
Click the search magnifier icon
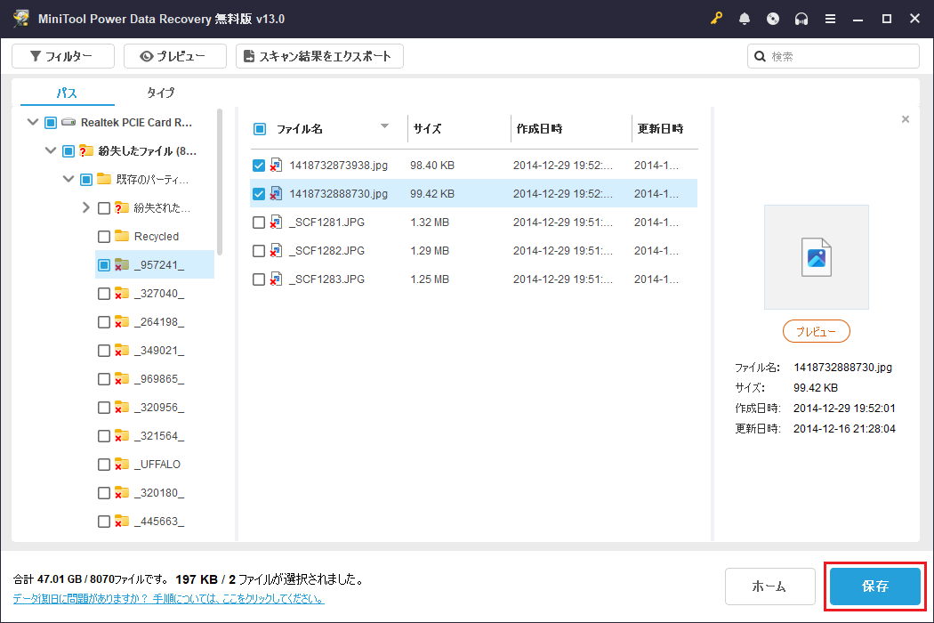(760, 57)
